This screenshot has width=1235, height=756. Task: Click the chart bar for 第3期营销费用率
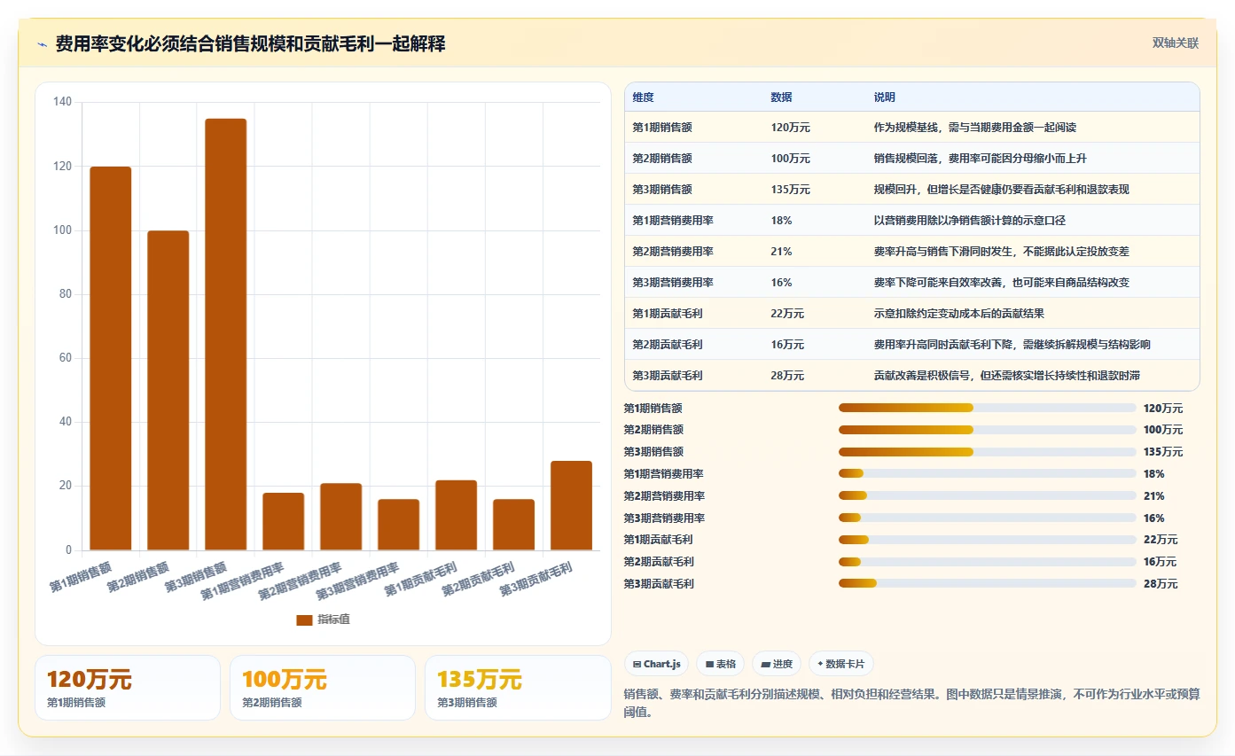pyautogui.click(x=399, y=525)
